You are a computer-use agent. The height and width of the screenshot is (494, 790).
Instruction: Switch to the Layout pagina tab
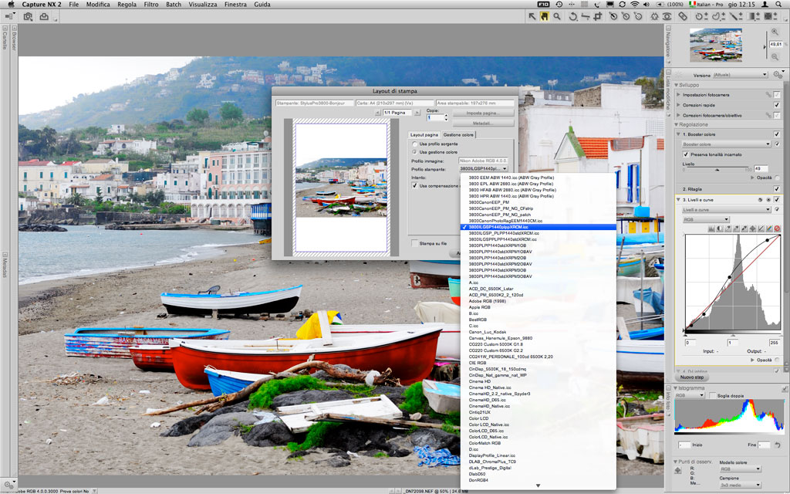pyautogui.click(x=424, y=135)
